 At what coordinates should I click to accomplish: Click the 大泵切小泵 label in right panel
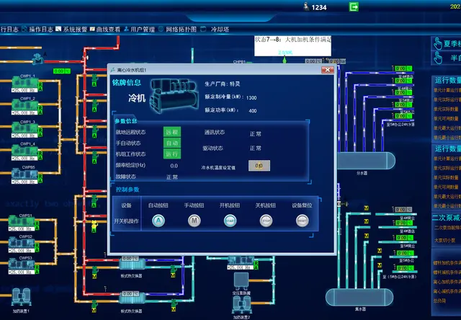pyautogui.click(x=445, y=240)
